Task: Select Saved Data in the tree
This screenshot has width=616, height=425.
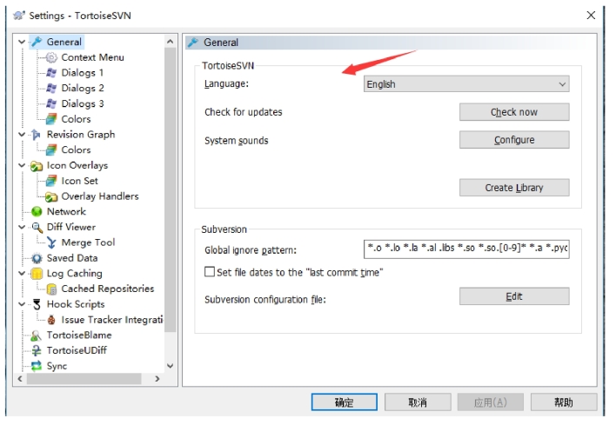Action: pyautogui.click(x=72, y=258)
